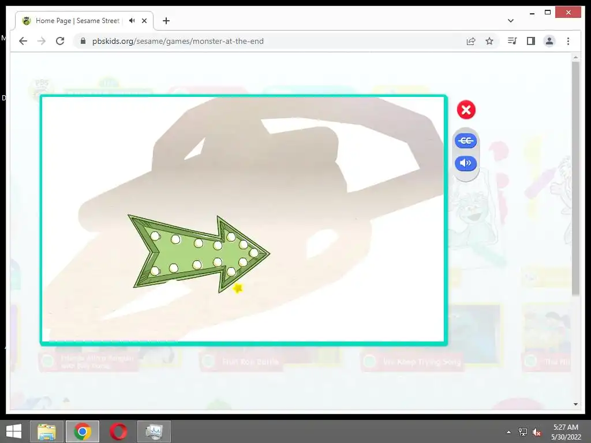591x443 pixels.
Task: Switch to Chrome in taskbar
Action: [x=83, y=431]
